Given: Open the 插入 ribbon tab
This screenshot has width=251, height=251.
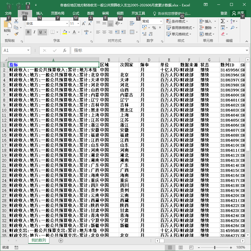Looking at the screenshot, I should (x=39, y=13).
